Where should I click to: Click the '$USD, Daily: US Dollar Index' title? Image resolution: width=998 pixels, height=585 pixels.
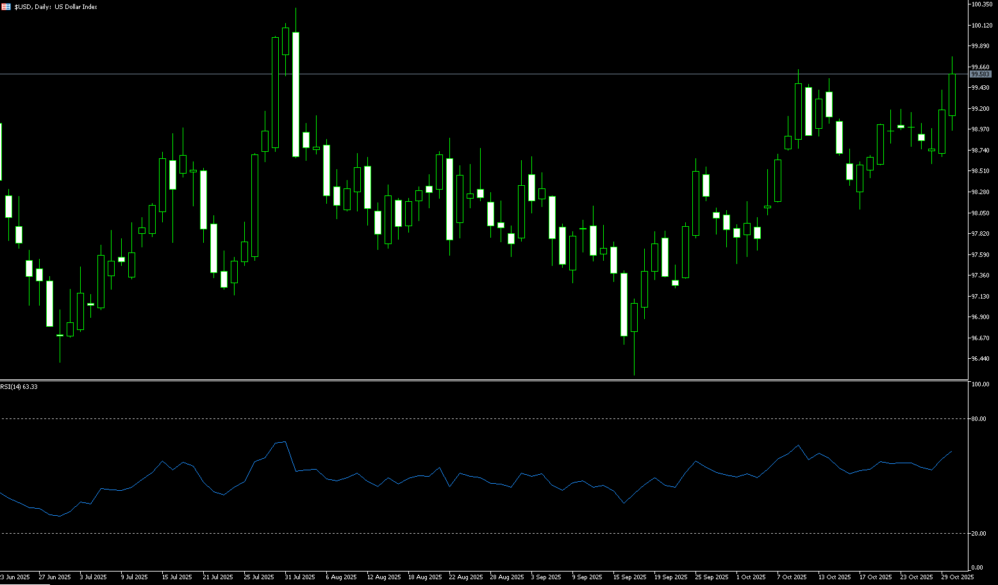56,7
